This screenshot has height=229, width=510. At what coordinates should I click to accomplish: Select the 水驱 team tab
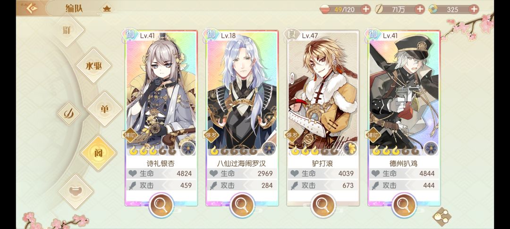(x=93, y=66)
